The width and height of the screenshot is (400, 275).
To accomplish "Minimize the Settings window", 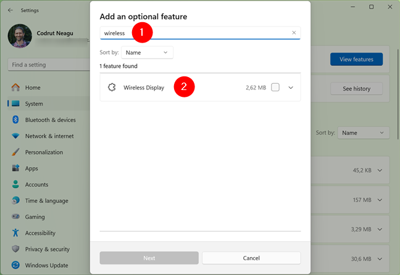I will 353,7.
